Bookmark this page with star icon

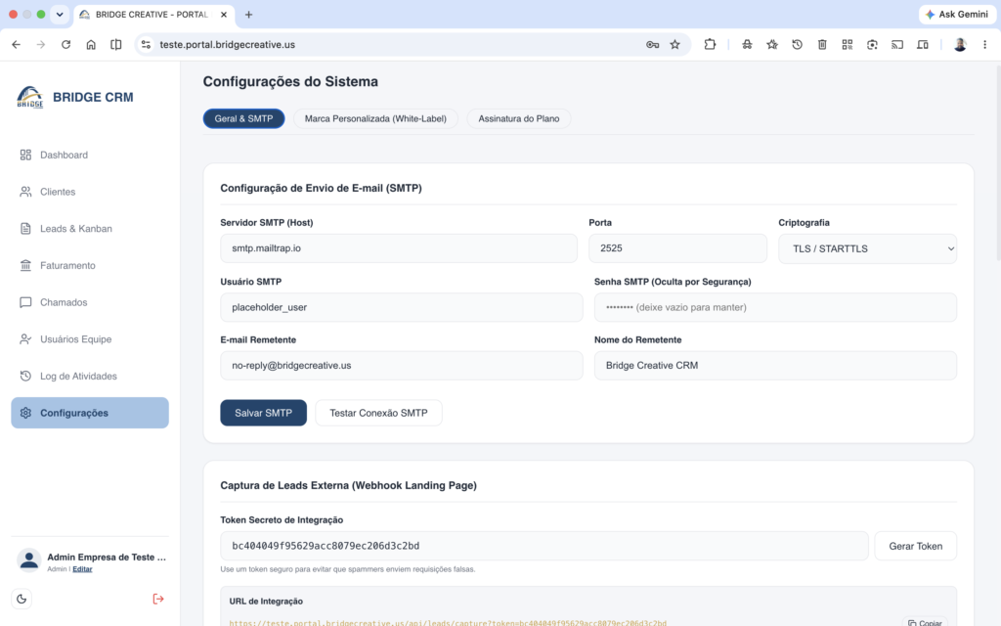pos(675,45)
